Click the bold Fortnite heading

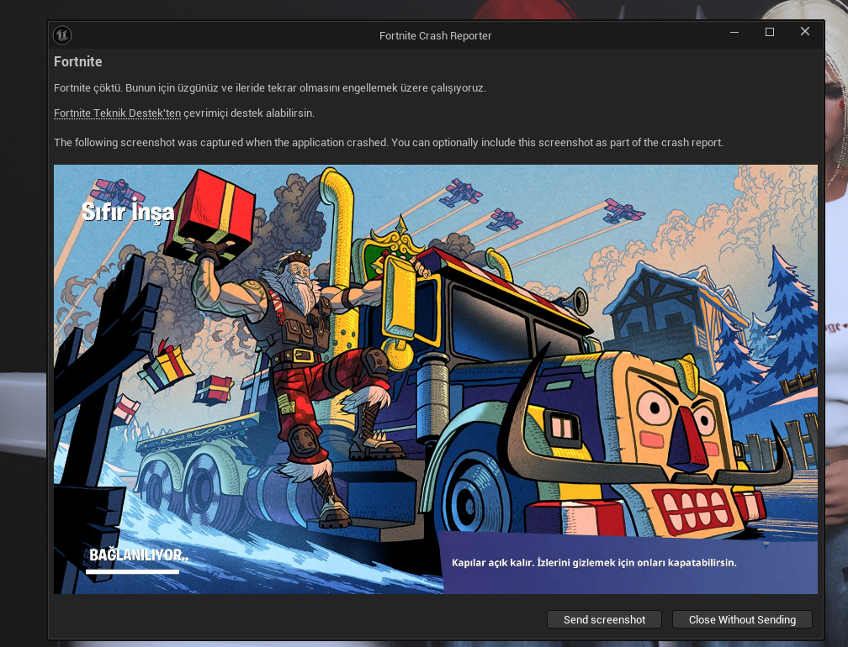(x=78, y=61)
